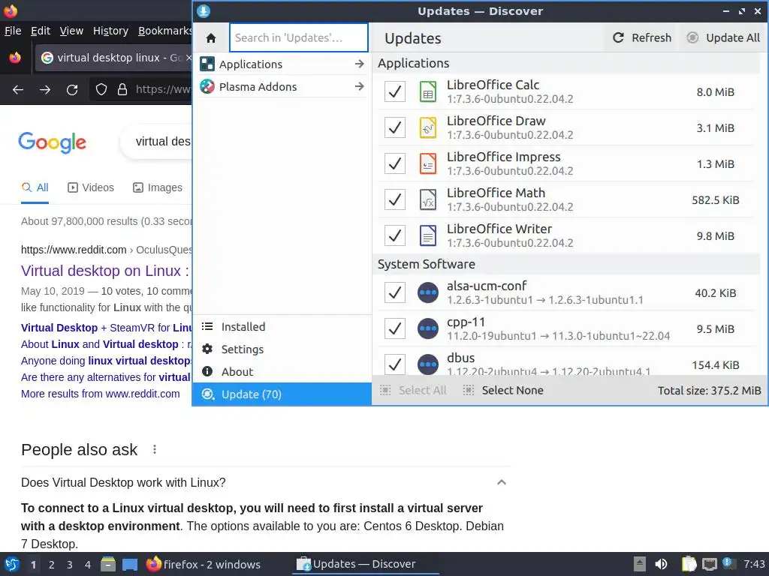Screen dimensions: 769x576
Task: Expand the Applications category arrow
Action: (360, 64)
